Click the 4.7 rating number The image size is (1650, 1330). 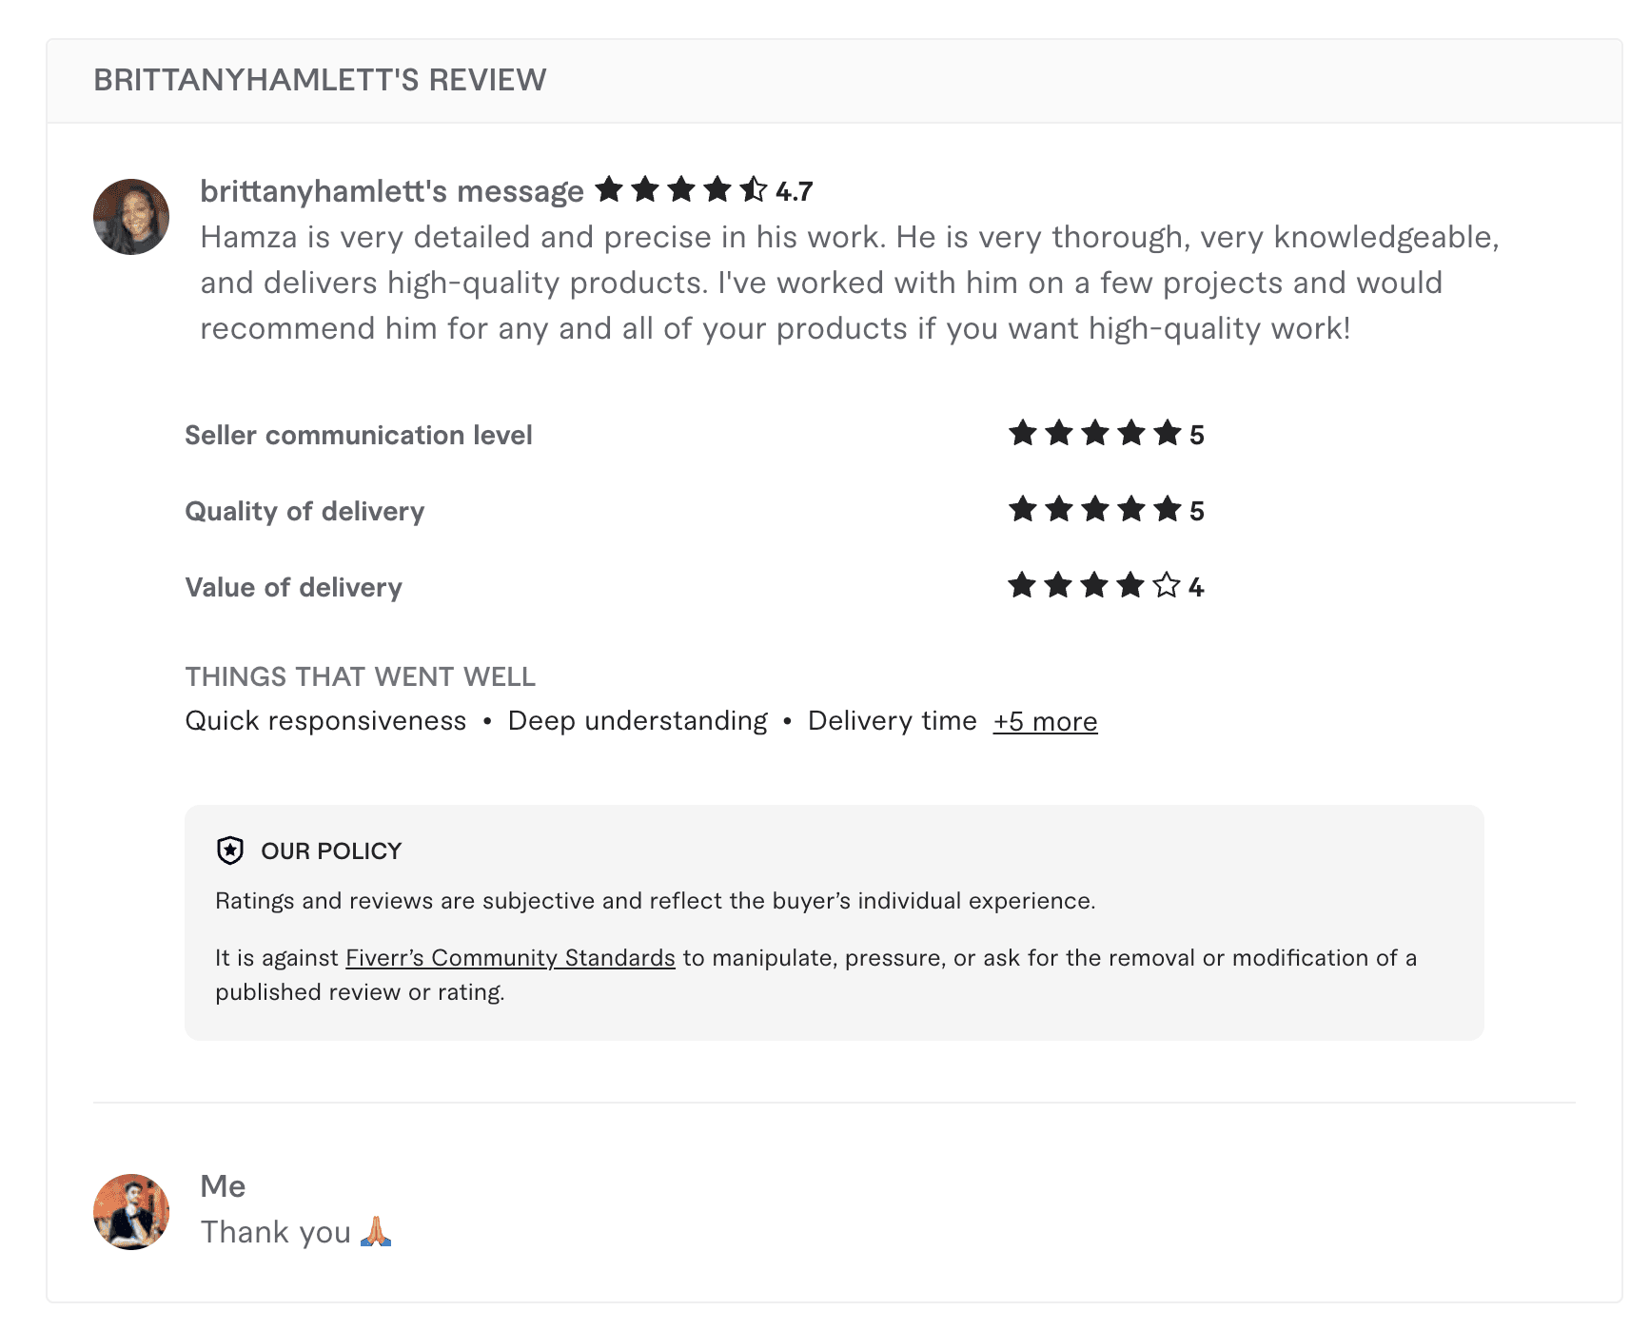[x=793, y=189]
